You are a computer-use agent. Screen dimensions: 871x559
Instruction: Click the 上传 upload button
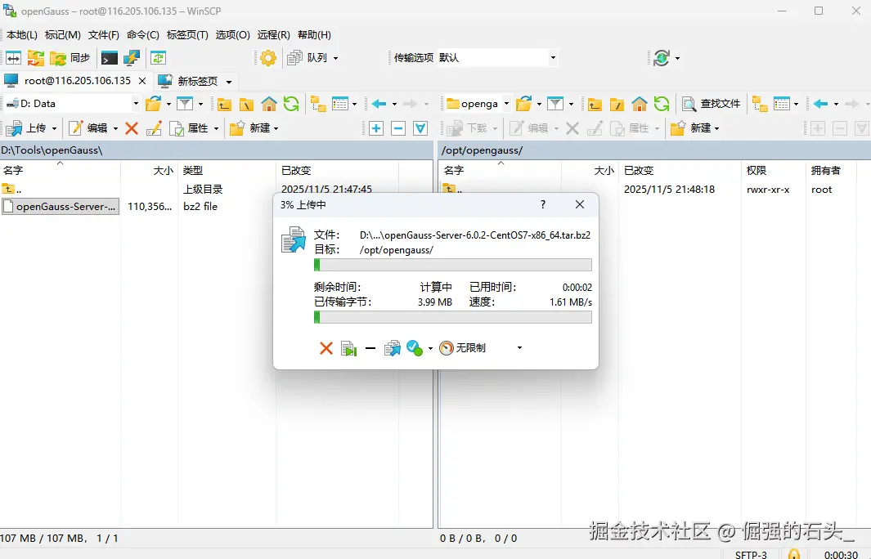click(26, 128)
